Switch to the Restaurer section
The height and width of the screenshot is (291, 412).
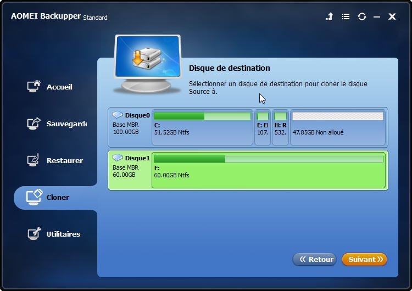click(x=65, y=160)
